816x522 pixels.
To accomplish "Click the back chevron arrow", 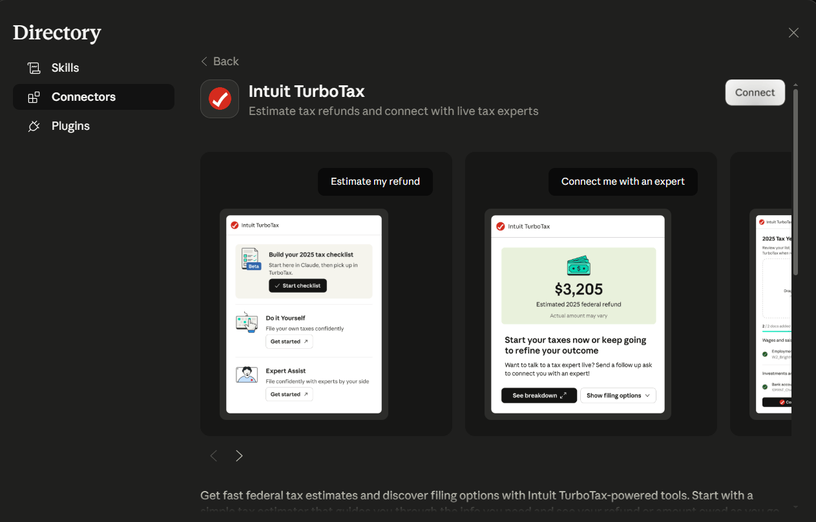I will (204, 61).
